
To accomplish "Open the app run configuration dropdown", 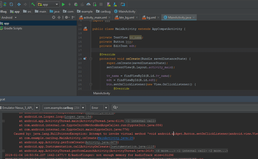I will click(48, 5).
